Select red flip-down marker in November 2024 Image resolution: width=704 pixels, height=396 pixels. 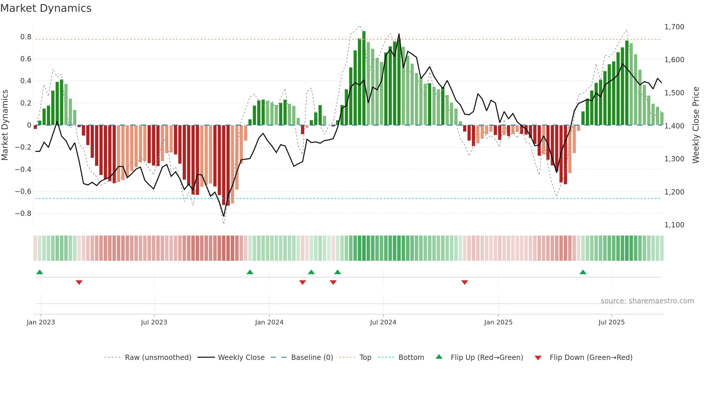(465, 282)
